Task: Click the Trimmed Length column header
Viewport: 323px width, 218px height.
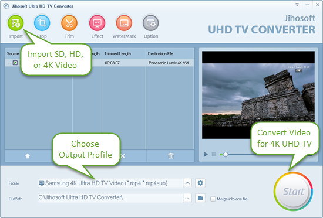Action: click(117, 54)
